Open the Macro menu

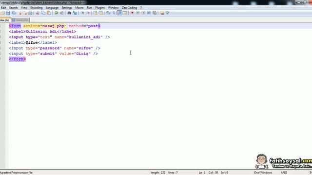(x=79, y=8)
